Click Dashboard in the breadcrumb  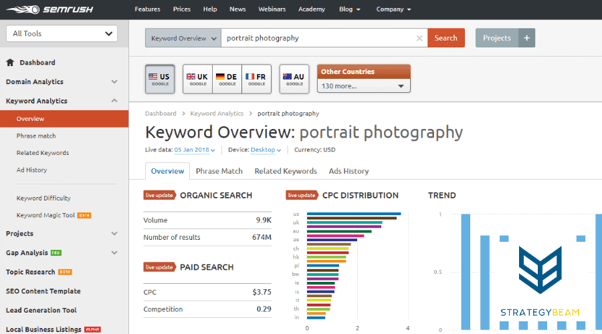pyautogui.click(x=161, y=114)
